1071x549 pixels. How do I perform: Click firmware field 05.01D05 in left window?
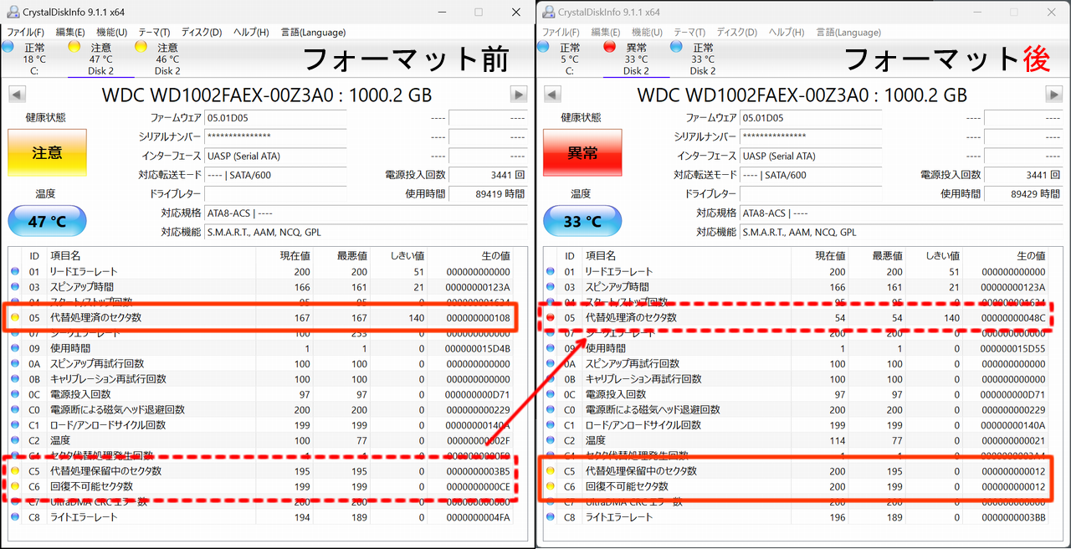276,118
